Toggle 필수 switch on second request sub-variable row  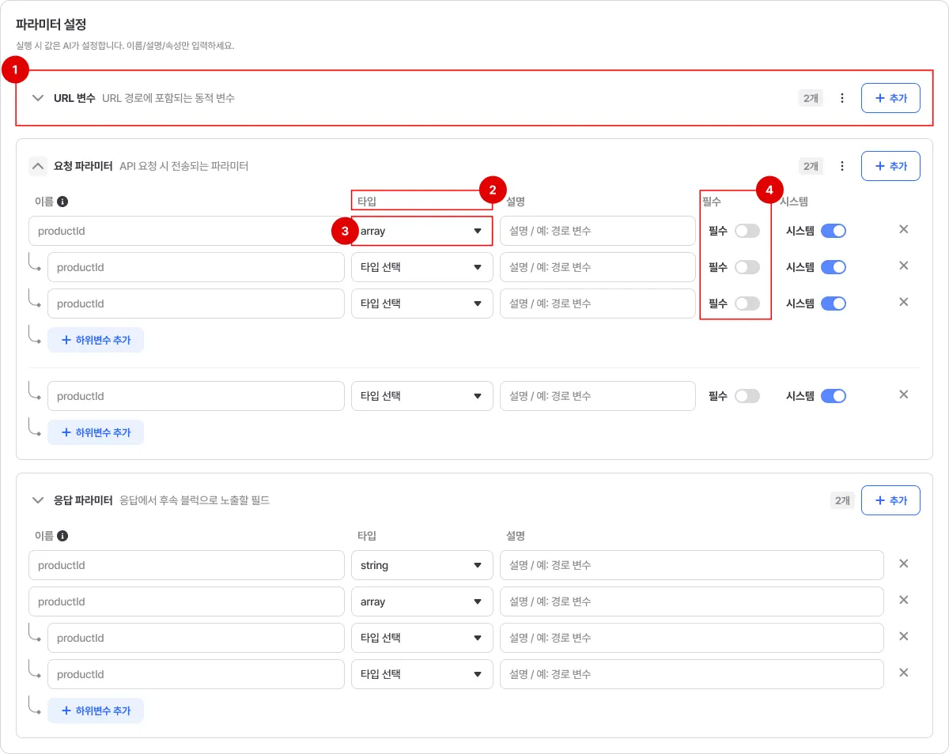pos(747,303)
